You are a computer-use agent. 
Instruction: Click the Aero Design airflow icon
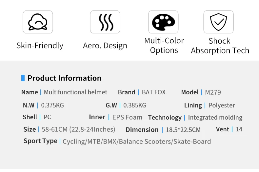(x=105, y=22)
